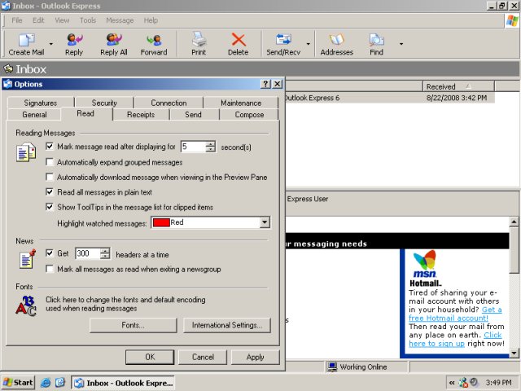Click the Fonts... button

[x=134, y=325]
